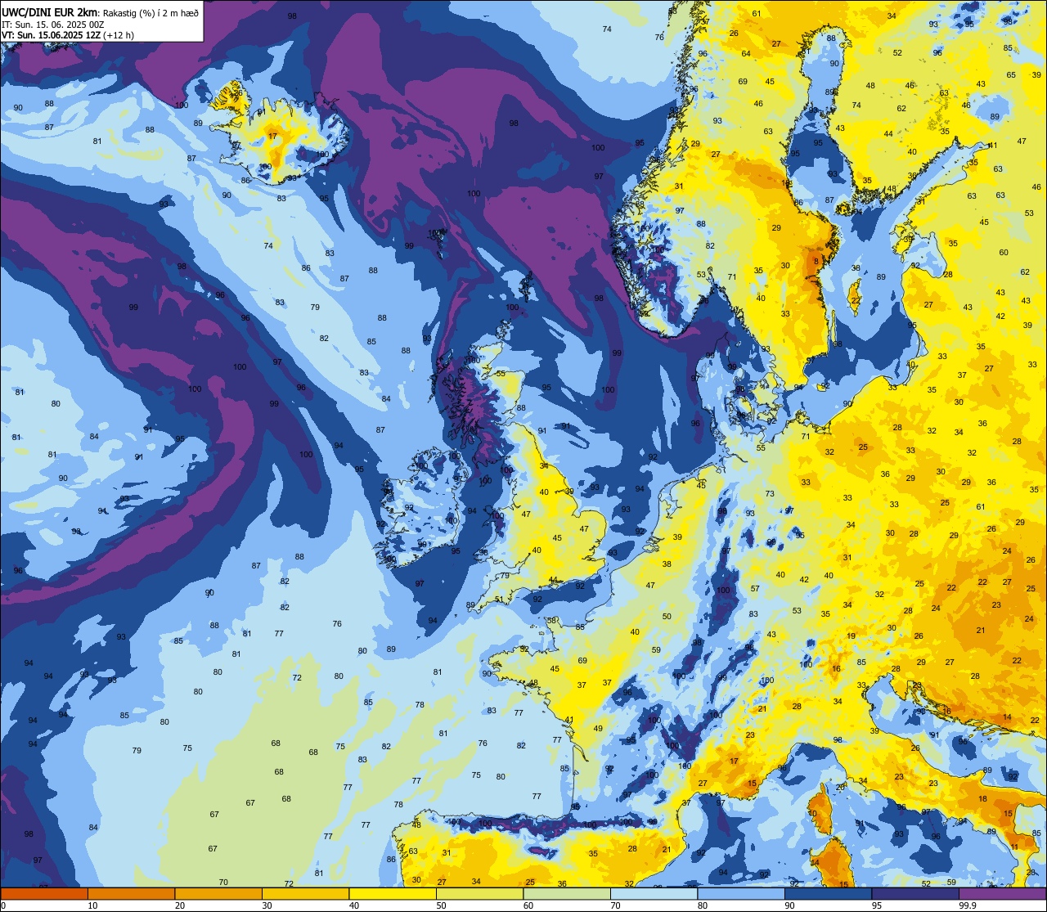
Task: Click the legend scale label 90
Action: [789, 905]
